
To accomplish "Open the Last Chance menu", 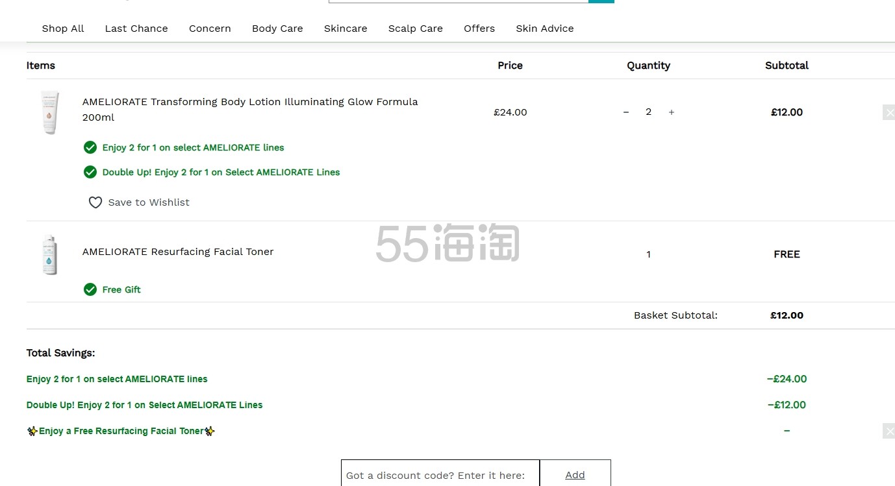I will tap(136, 29).
